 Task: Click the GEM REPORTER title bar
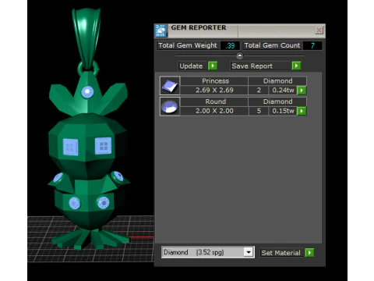239,31
